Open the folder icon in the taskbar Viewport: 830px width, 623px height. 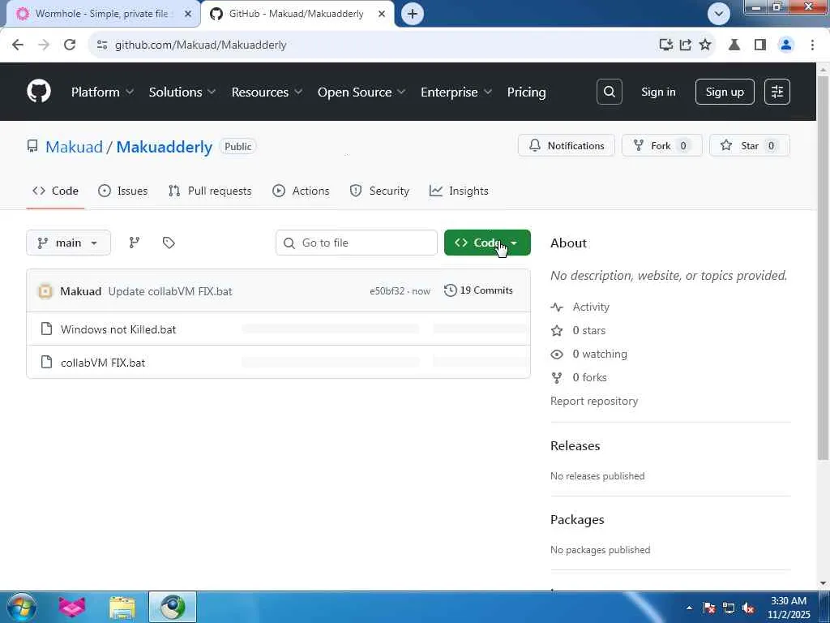coord(122,607)
